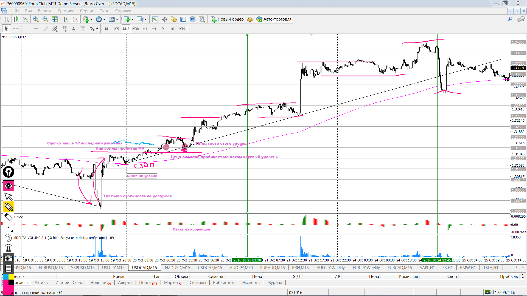This screenshot has height=296, width=527.
Task: Pick yellow color in Epic Pen
Action: coord(11,277)
